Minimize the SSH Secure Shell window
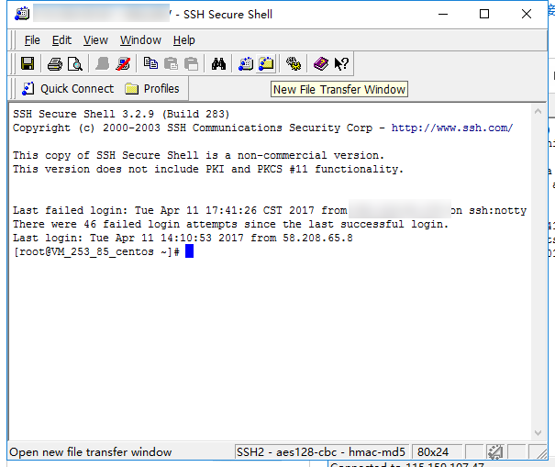The image size is (555, 467). point(443,14)
